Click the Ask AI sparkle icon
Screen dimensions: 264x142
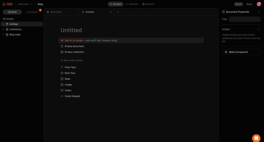coord(62,40)
